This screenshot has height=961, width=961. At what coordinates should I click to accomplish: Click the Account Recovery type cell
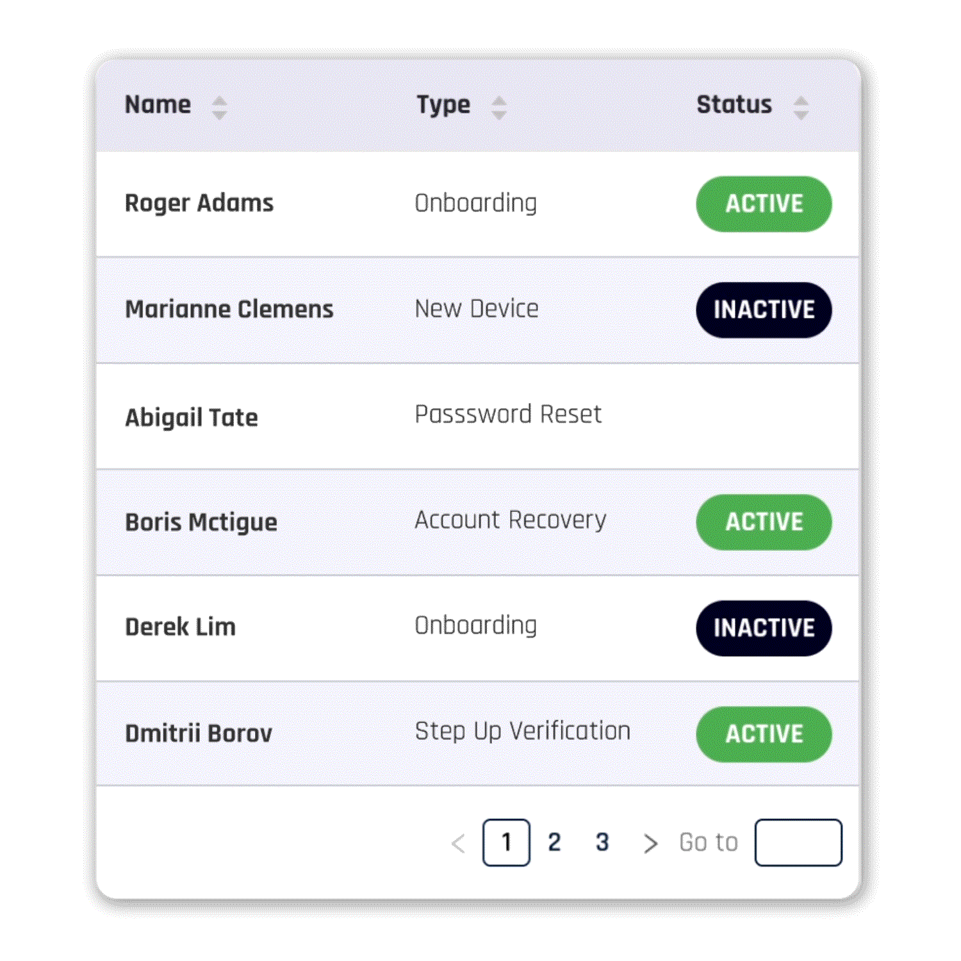[511, 520]
